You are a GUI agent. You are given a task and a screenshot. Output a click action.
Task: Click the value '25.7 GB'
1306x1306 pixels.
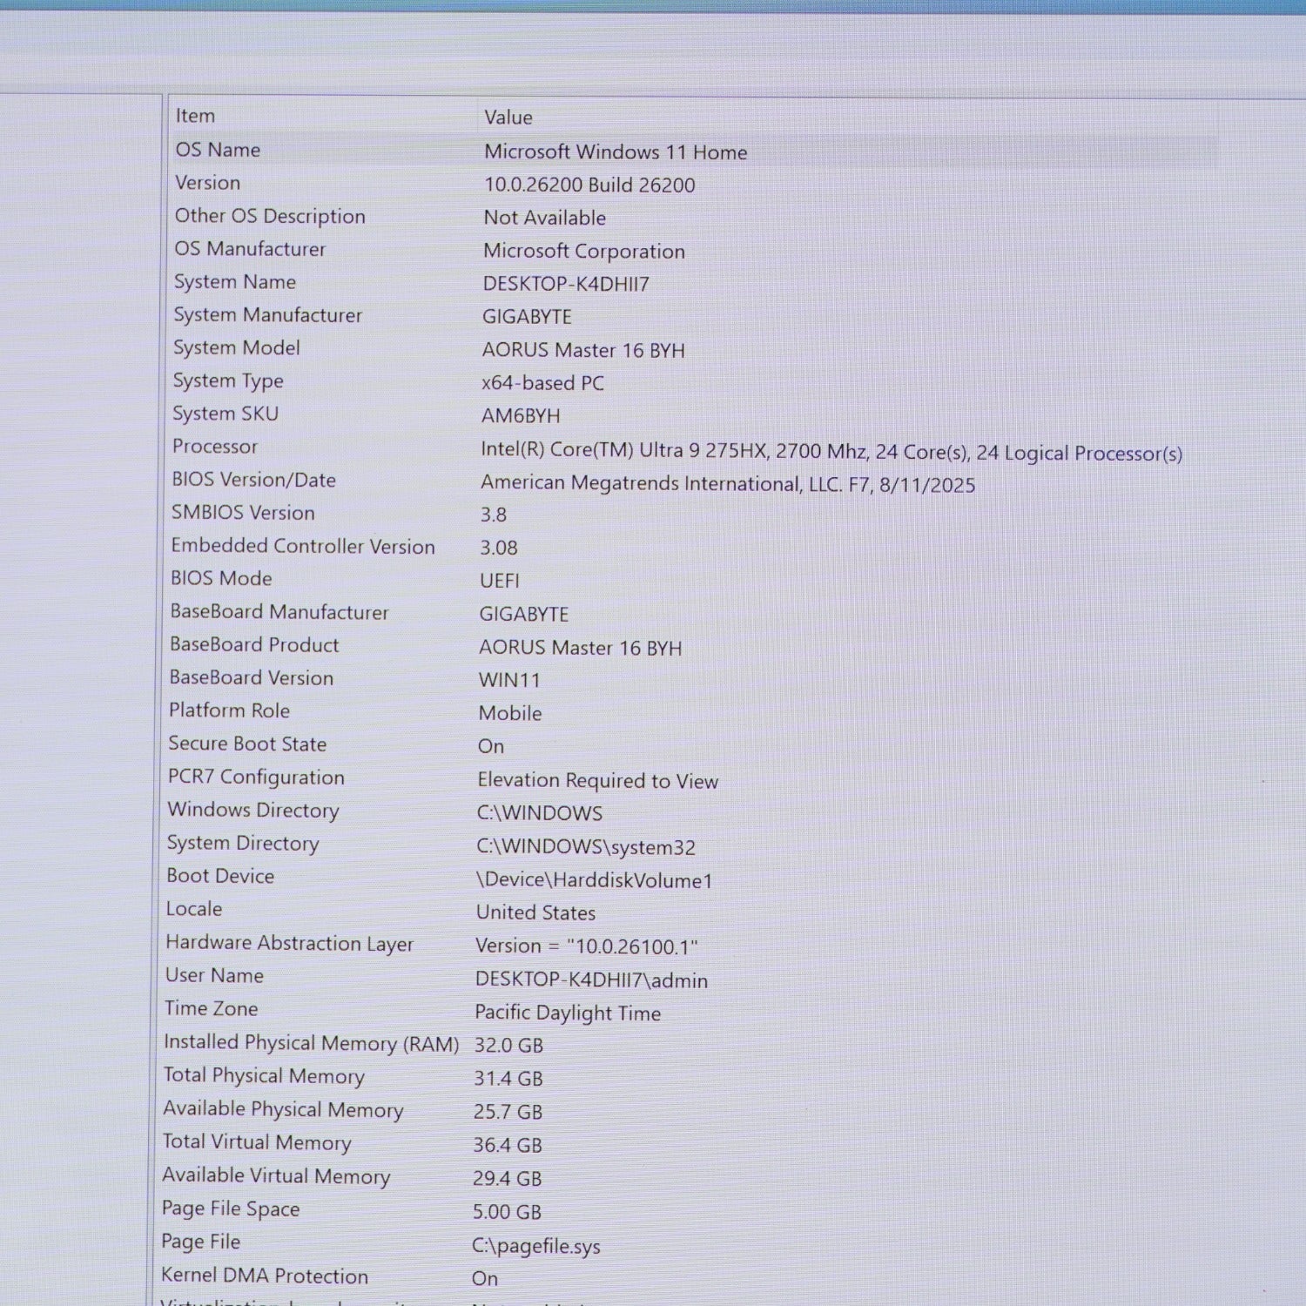click(x=508, y=1112)
